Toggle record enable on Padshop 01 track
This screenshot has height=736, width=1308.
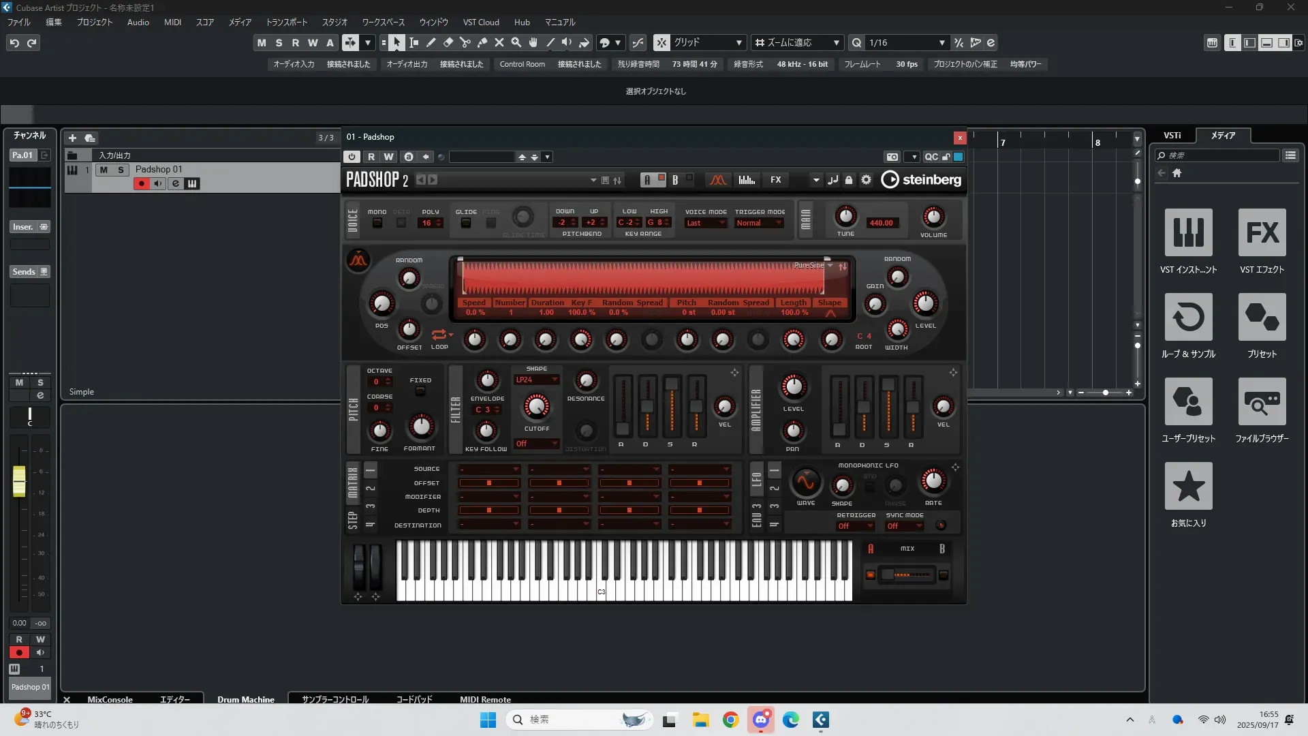[141, 183]
